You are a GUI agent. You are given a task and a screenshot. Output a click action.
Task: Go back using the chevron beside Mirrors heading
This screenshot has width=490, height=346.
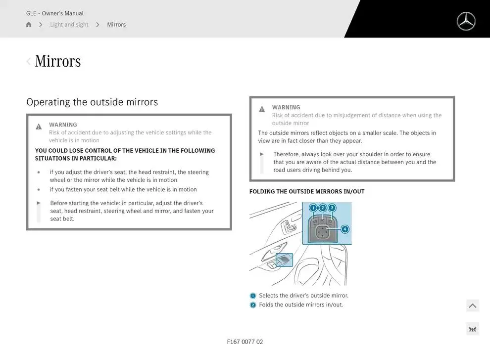pos(29,61)
